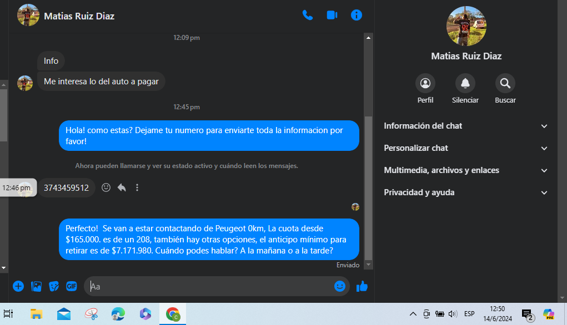
Task: Show hidden system tray icons
Action: (x=413, y=314)
